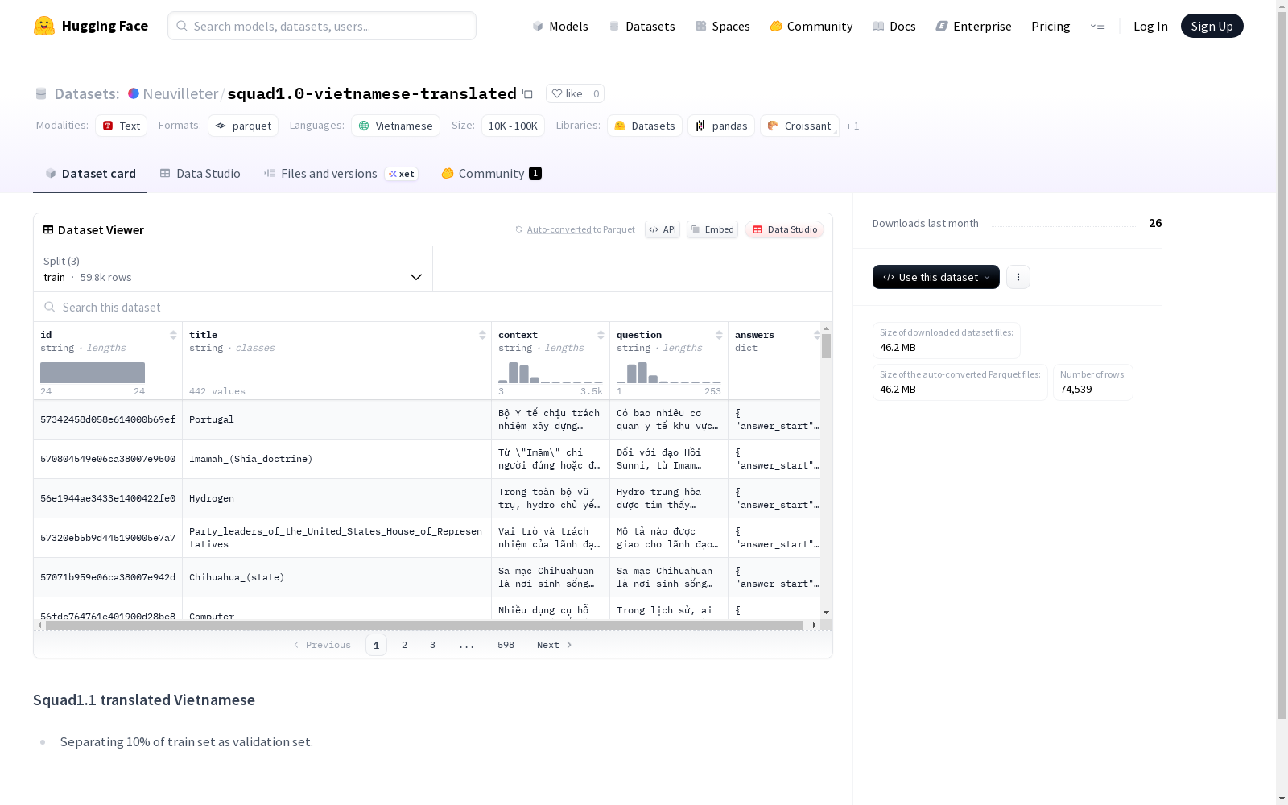The width and height of the screenshot is (1288, 805).
Task: Switch to Files and versions tab
Action: pyautogui.click(x=341, y=173)
